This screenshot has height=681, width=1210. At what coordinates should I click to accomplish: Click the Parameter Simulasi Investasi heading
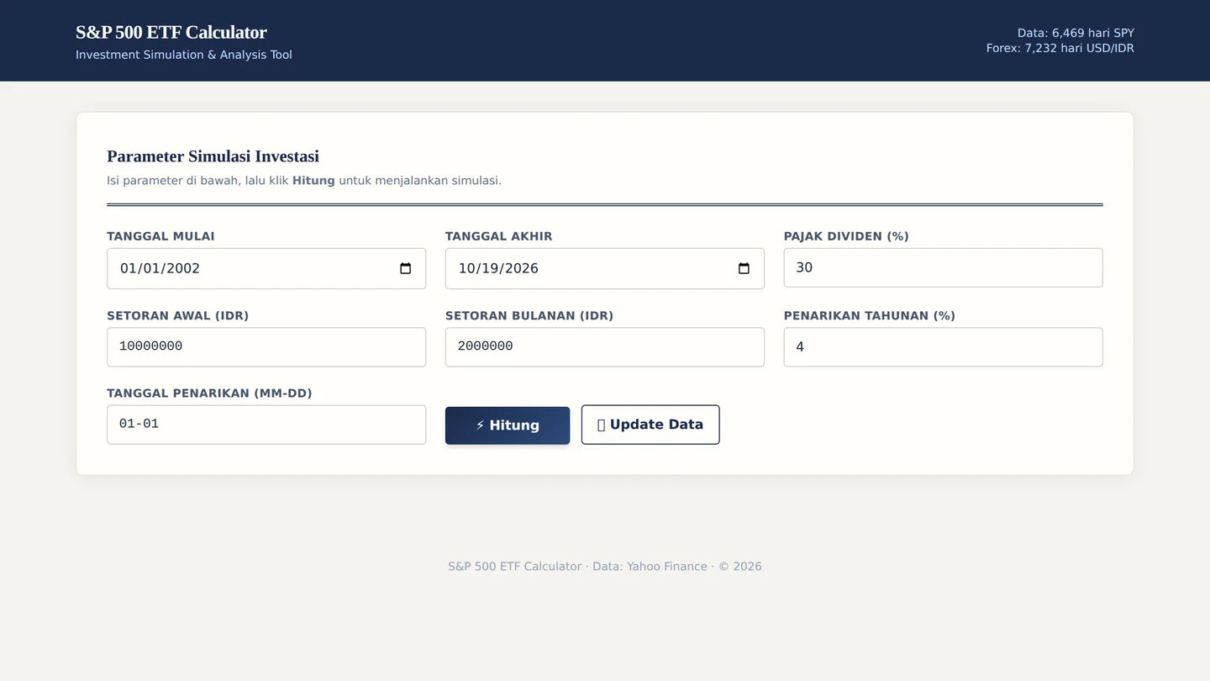213,156
